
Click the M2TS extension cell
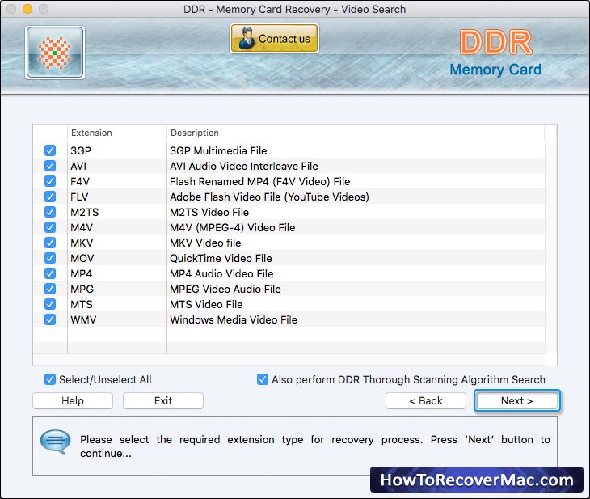click(117, 213)
